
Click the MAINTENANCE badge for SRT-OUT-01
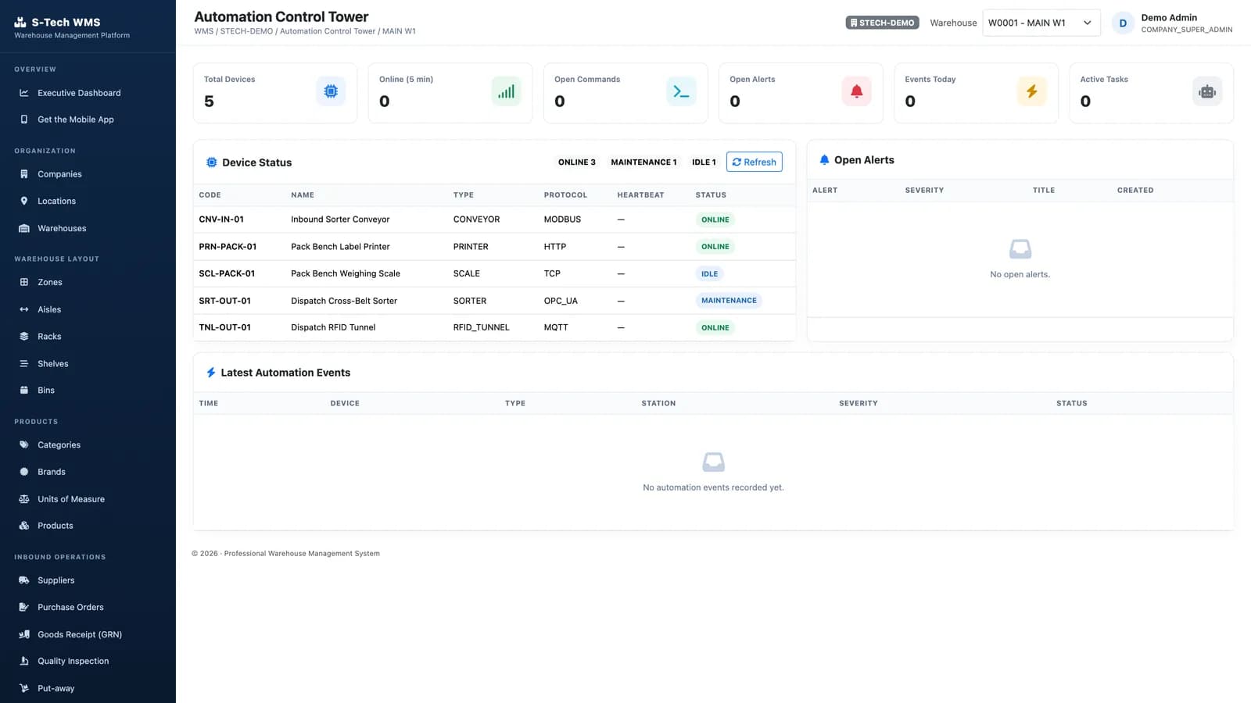(729, 301)
